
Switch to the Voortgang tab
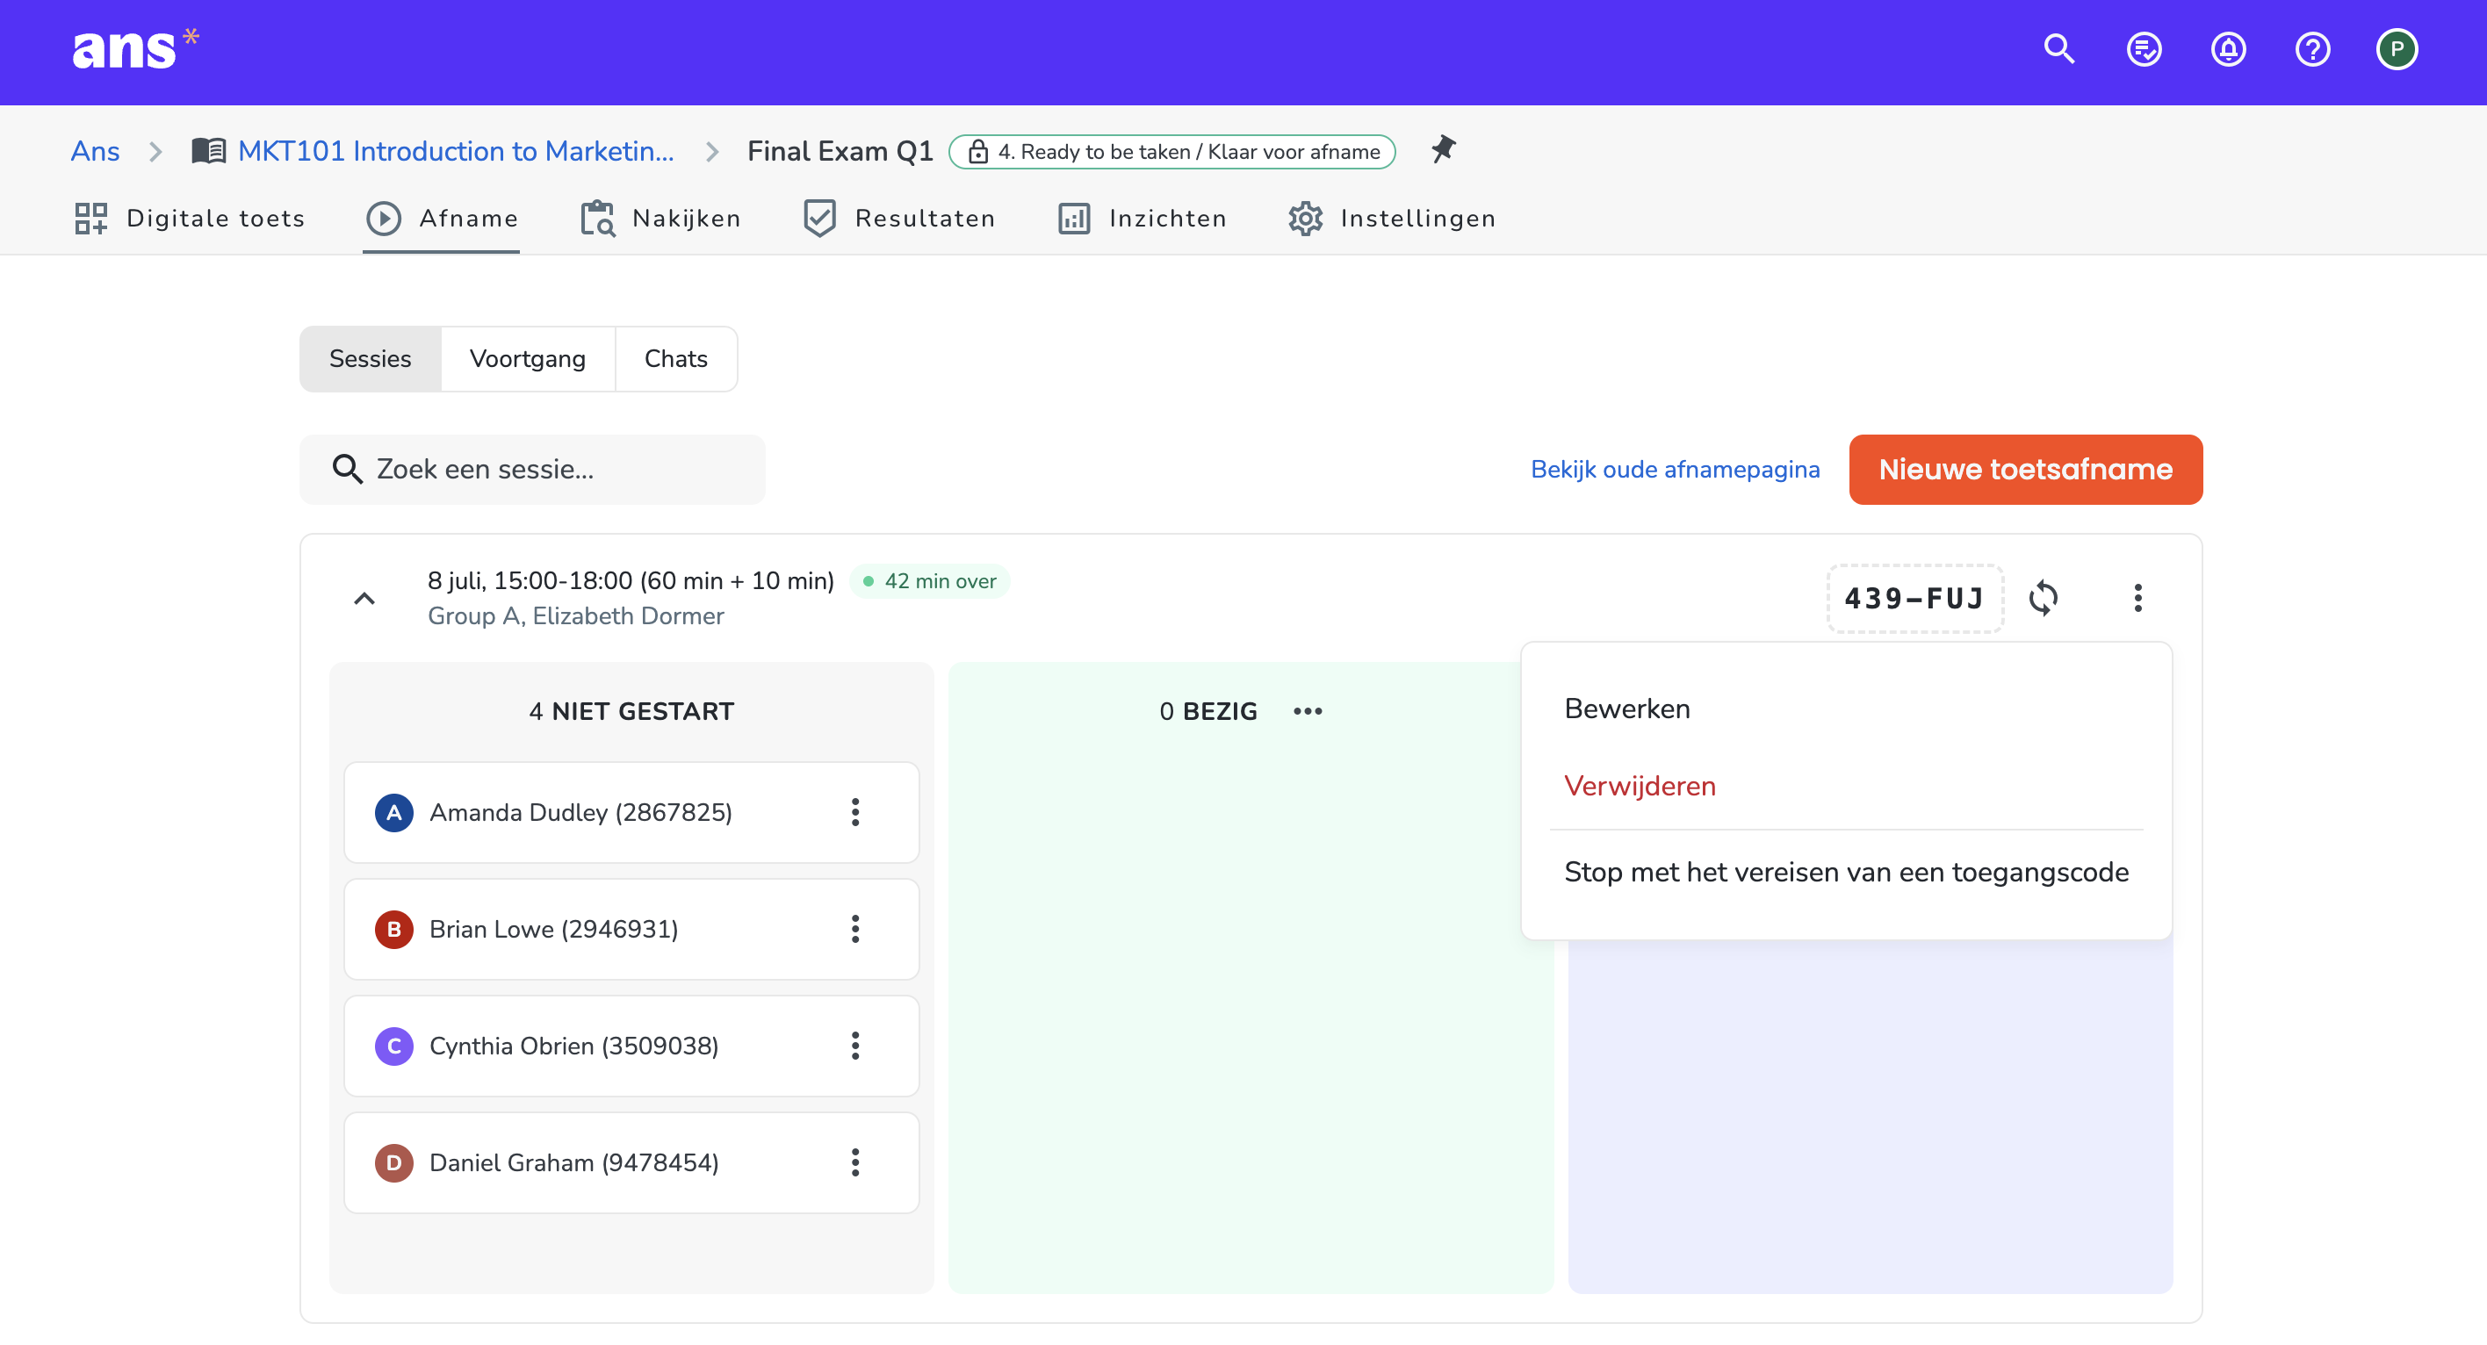pyautogui.click(x=527, y=359)
